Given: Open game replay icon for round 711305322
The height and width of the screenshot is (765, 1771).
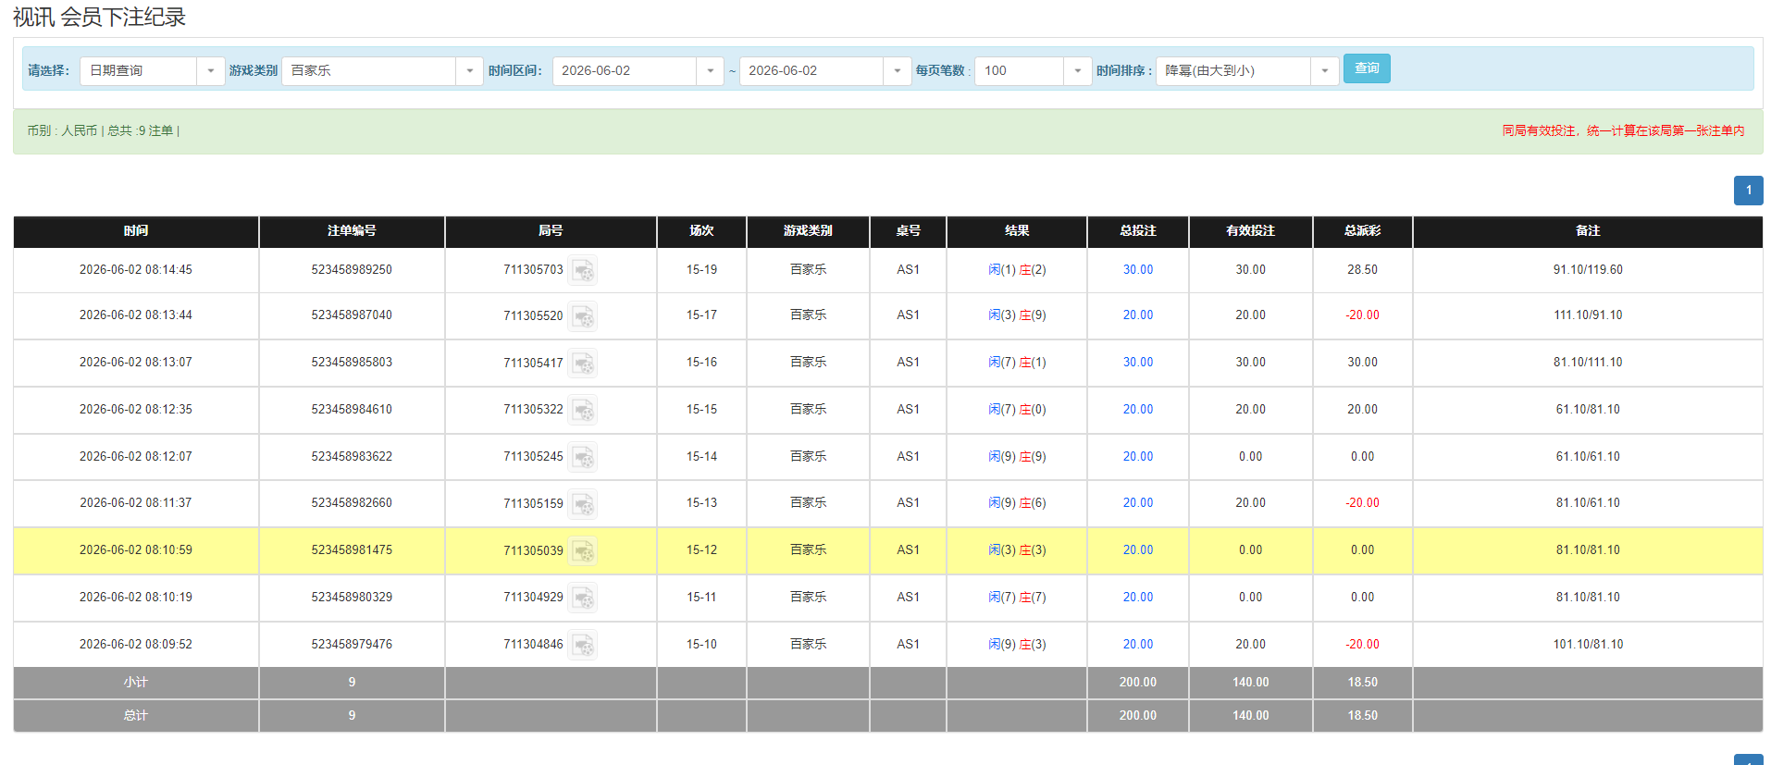Looking at the screenshot, I should 582,410.
